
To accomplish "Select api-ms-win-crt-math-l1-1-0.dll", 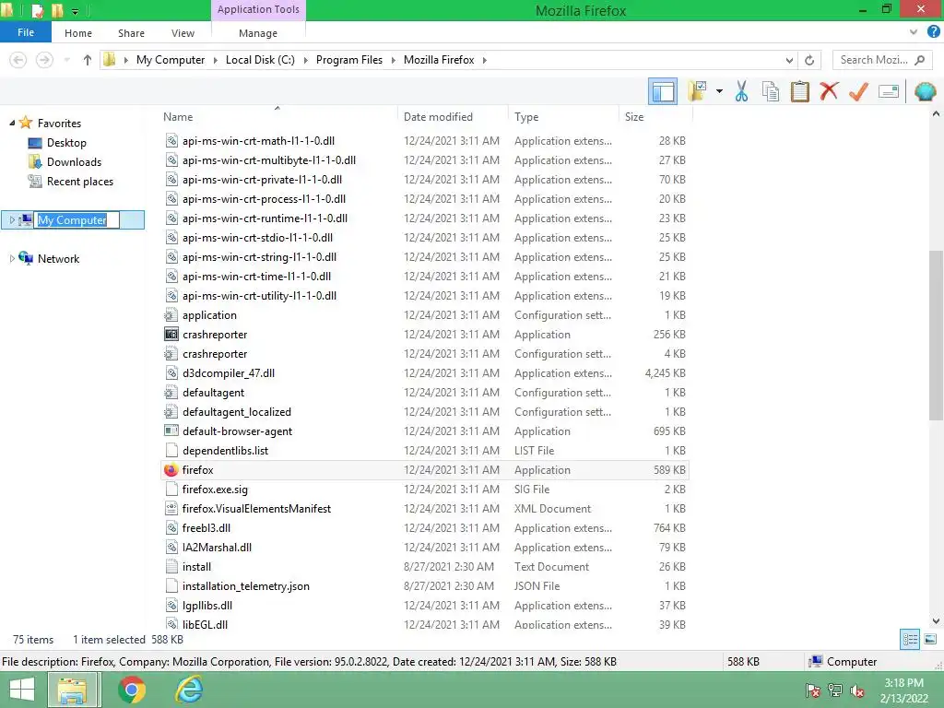I will 424,140.
